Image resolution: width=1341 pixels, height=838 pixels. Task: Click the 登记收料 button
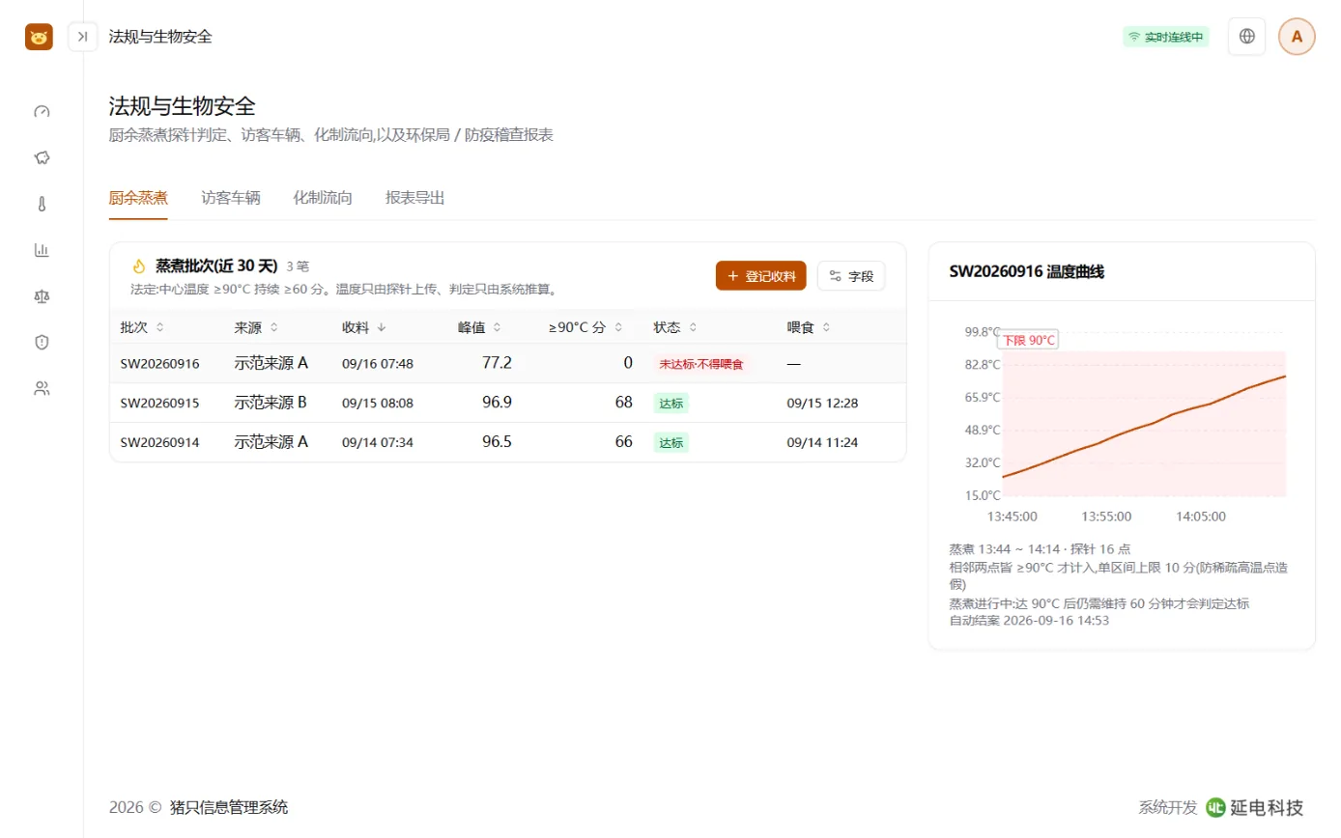tap(760, 275)
